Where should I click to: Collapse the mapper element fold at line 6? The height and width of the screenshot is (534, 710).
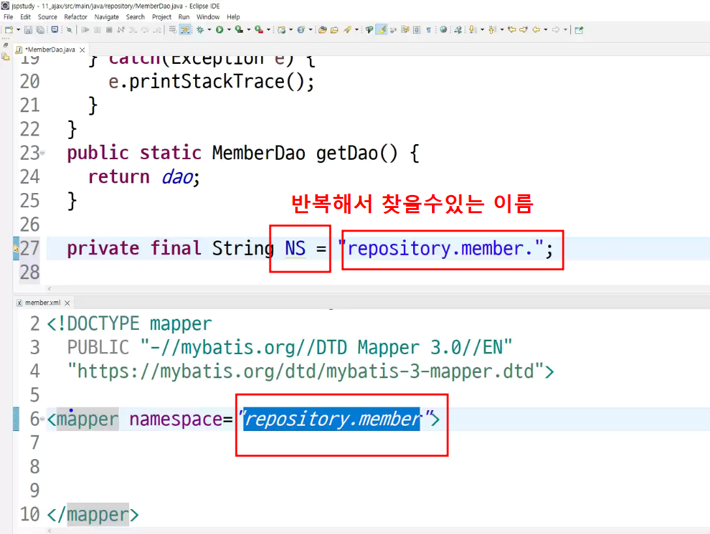point(42,419)
